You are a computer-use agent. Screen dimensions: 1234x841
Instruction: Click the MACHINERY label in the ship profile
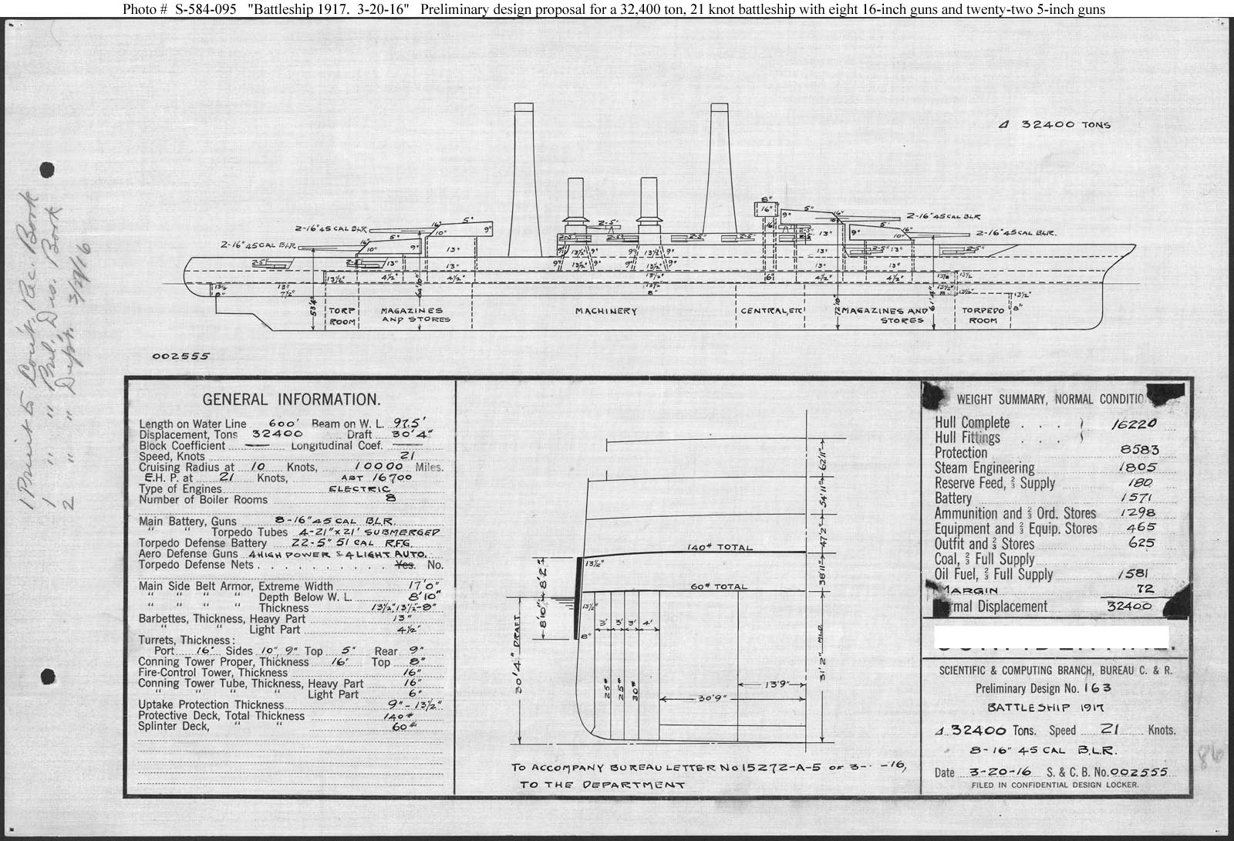pyautogui.click(x=605, y=311)
